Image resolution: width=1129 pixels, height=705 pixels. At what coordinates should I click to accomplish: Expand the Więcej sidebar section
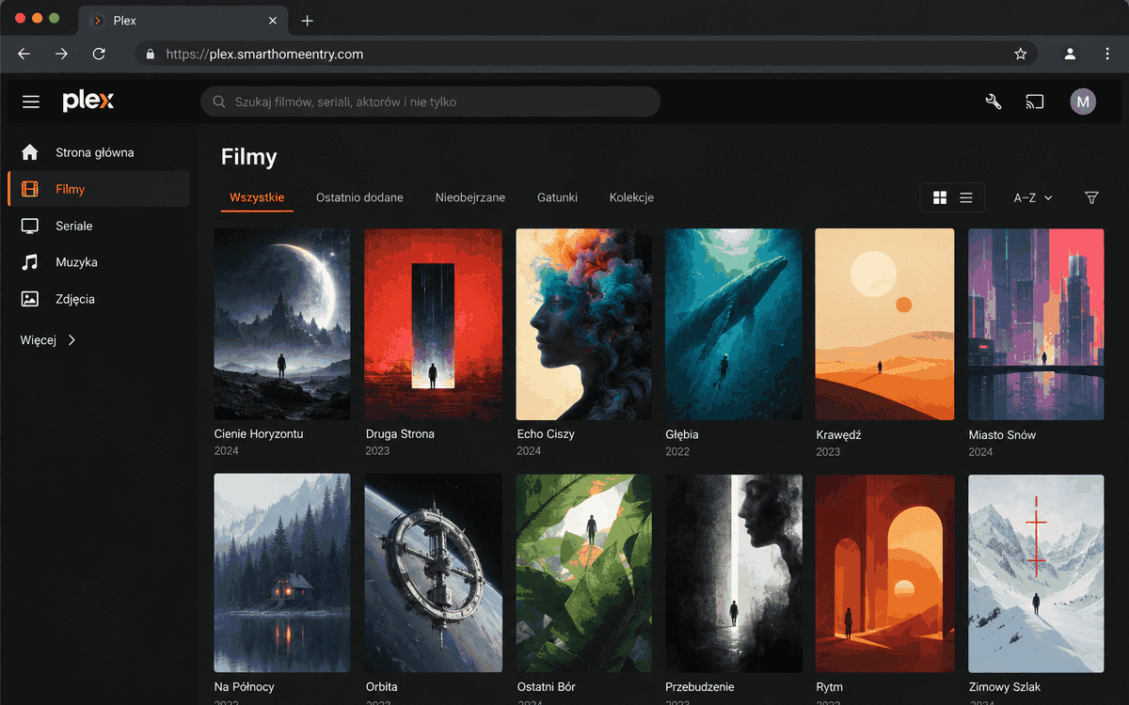[x=49, y=340]
